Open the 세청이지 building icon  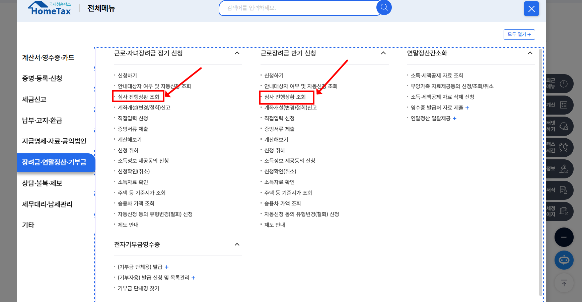(564, 211)
